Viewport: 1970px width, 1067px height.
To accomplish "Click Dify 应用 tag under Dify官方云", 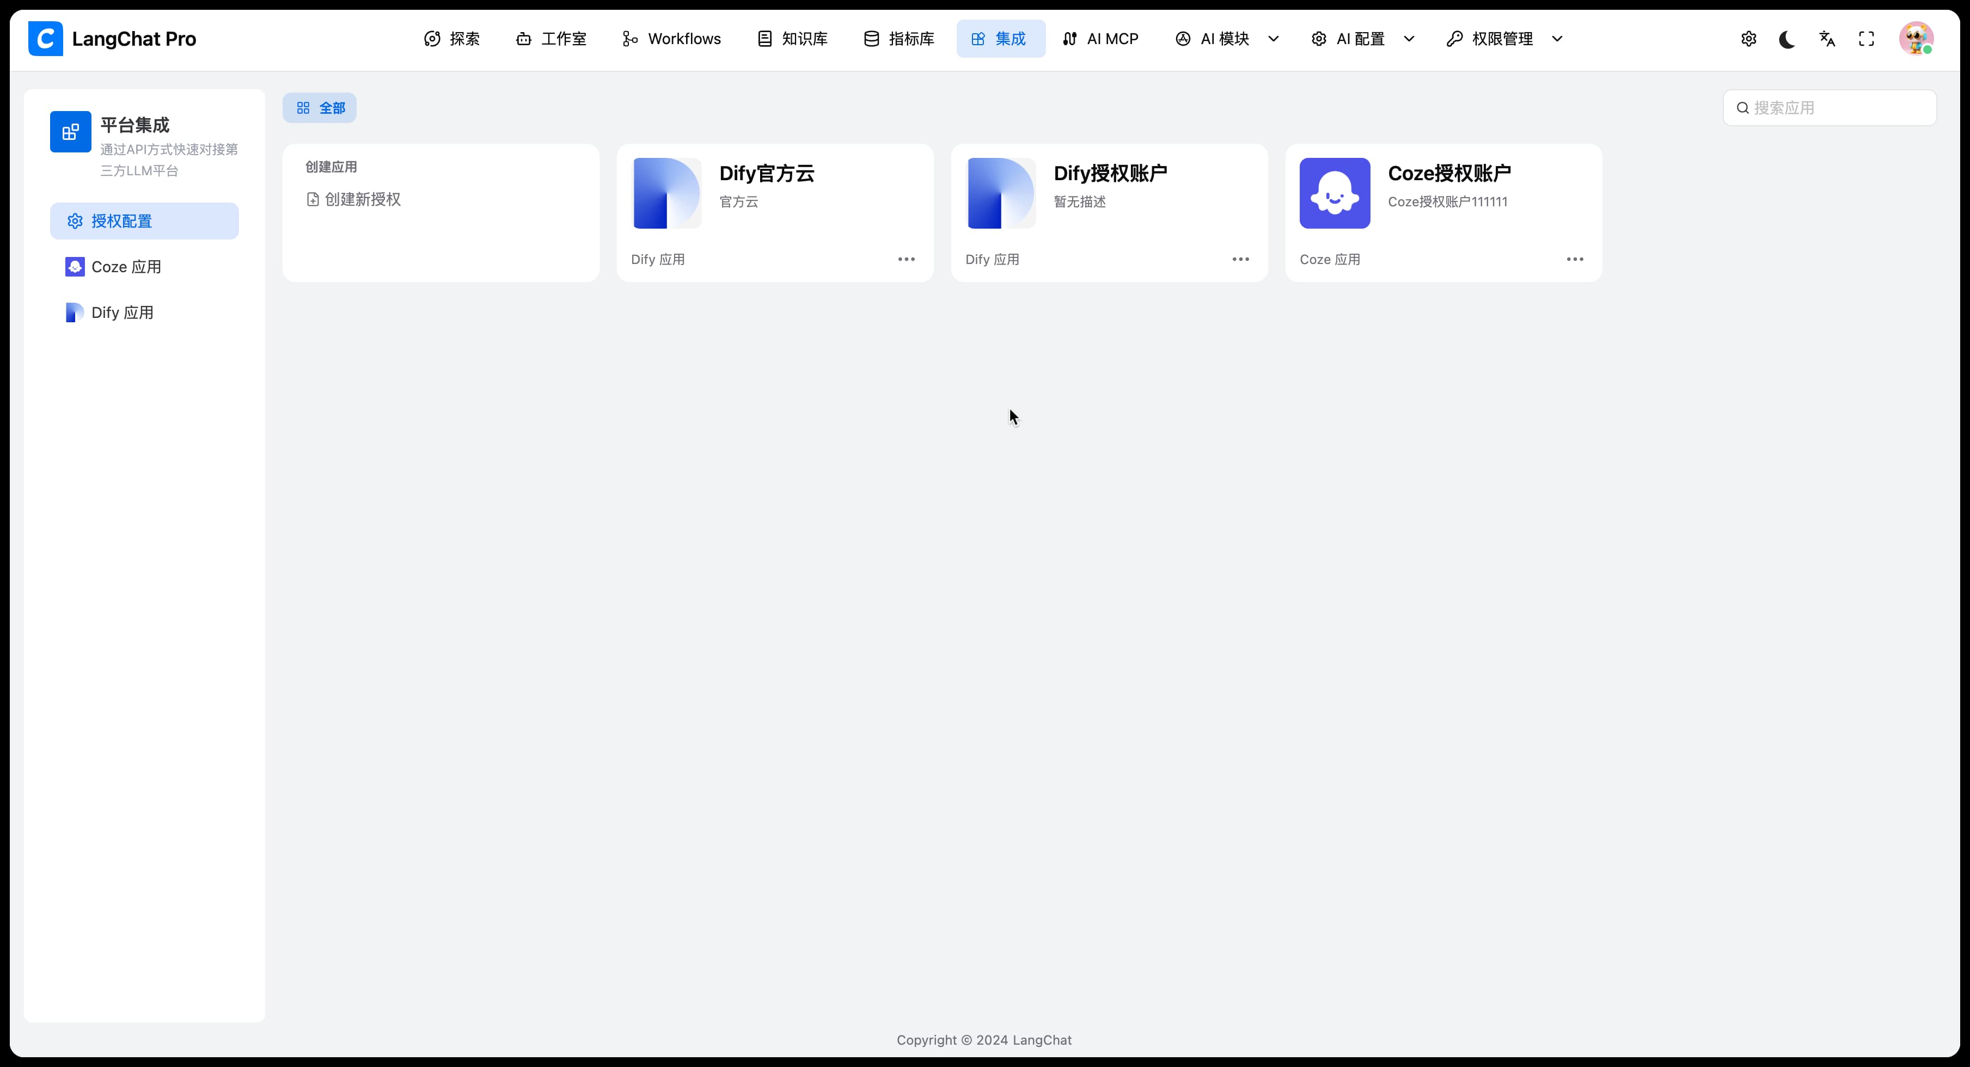I will click(658, 260).
